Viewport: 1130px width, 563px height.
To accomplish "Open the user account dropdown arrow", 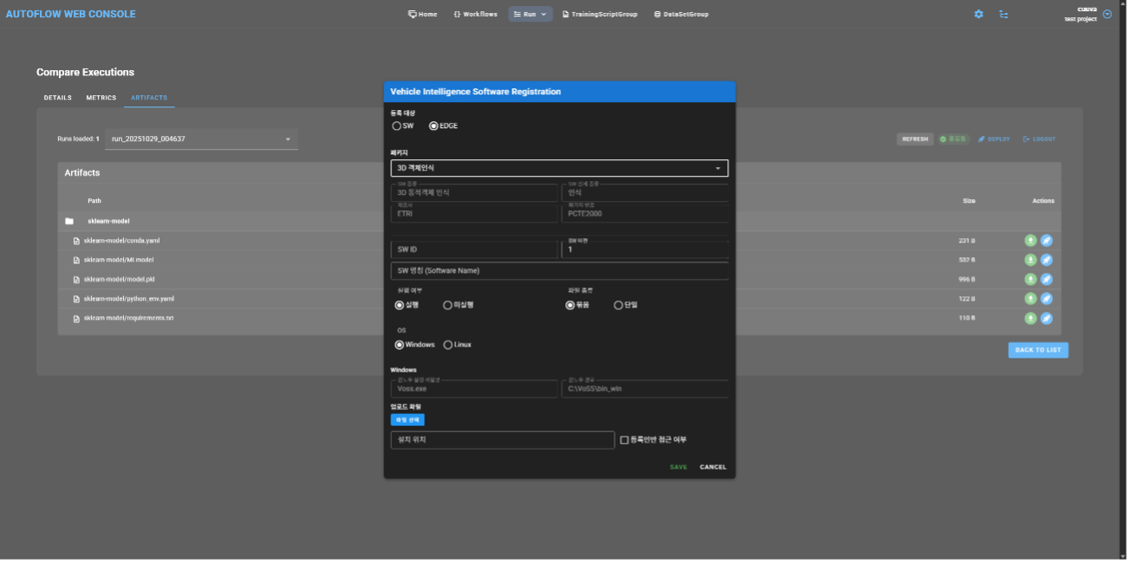I will tap(1107, 15).
